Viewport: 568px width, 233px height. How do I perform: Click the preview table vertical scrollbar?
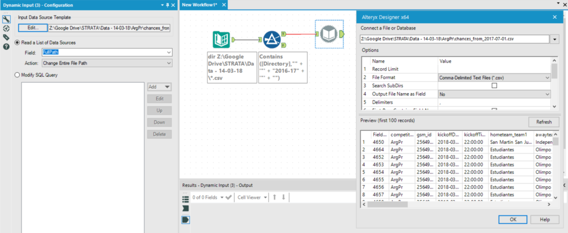(555, 165)
